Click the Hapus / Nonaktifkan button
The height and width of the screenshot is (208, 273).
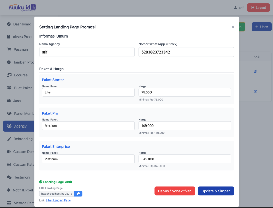tap(175, 191)
